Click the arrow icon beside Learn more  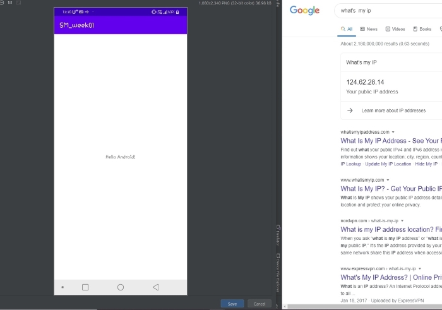(x=350, y=110)
